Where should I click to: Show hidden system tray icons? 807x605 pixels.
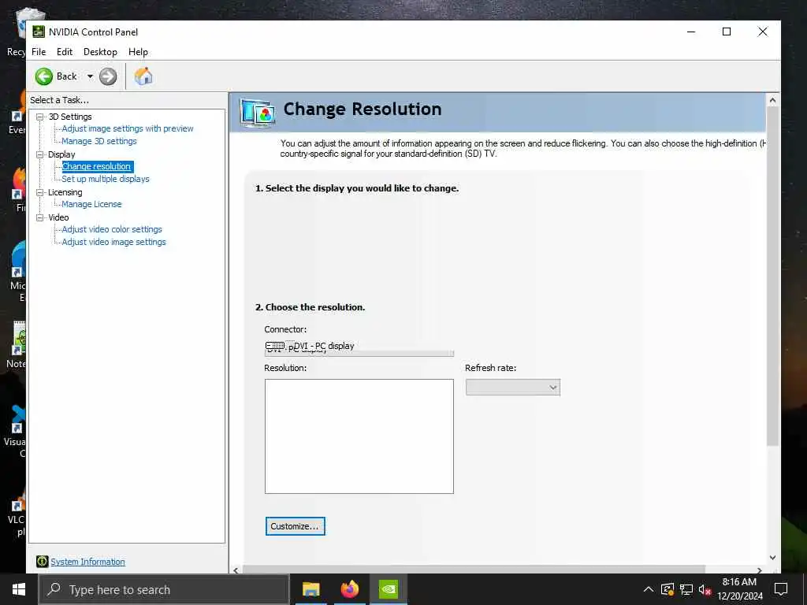(x=649, y=589)
